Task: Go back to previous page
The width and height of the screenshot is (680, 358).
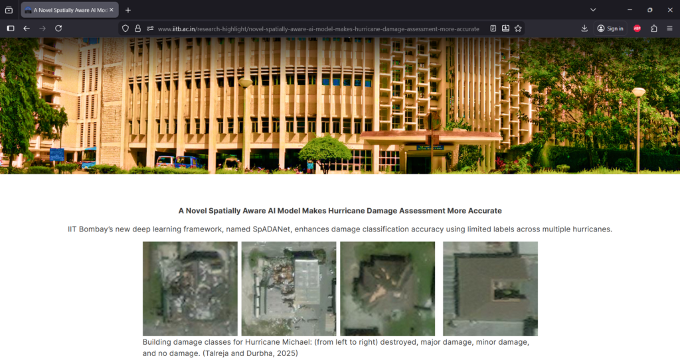Action: [x=27, y=29]
